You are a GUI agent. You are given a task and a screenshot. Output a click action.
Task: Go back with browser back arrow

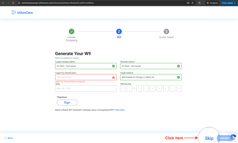click(3, 3)
